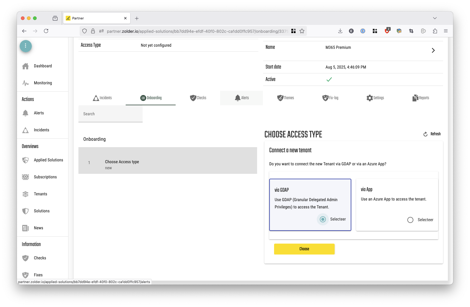
Task: Switch to the Checks tab
Action: click(198, 98)
